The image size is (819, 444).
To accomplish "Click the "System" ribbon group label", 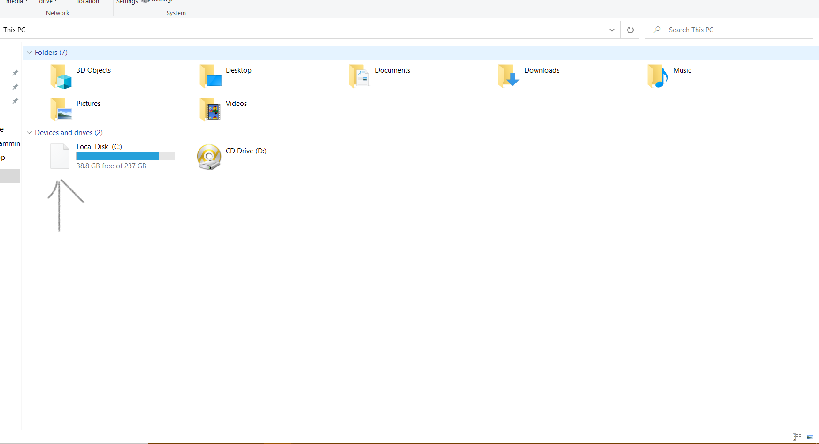I will pyautogui.click(x=176, y=13).
